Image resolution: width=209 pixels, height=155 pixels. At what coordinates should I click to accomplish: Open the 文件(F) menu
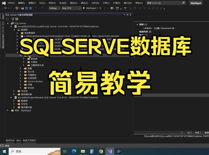coord(11,3)
